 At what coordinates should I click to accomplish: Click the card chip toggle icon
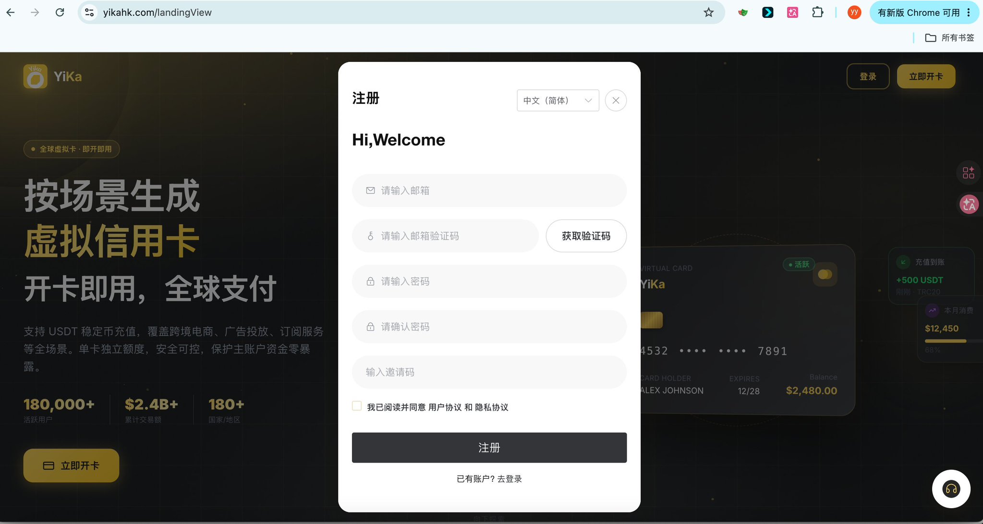(x=825, y=274)
